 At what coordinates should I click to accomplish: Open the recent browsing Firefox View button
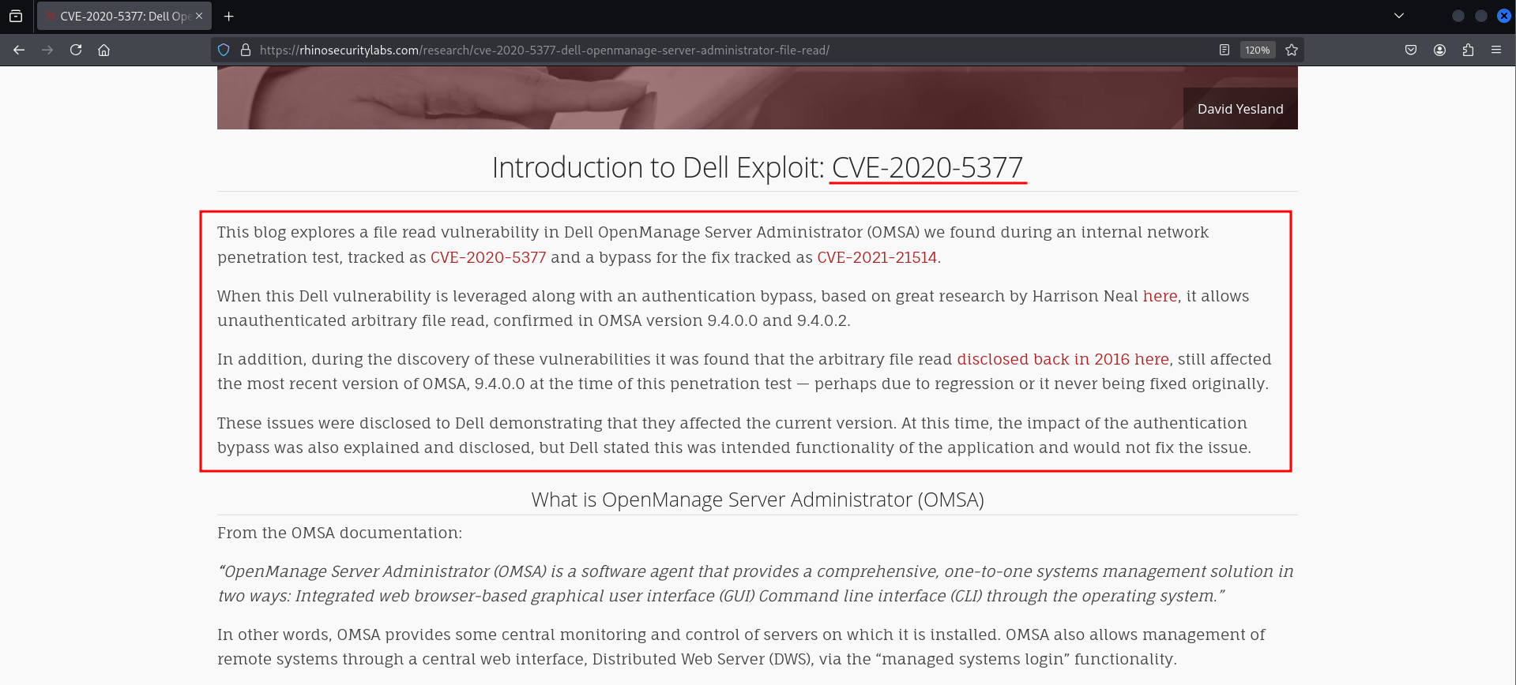pos(16,16)
